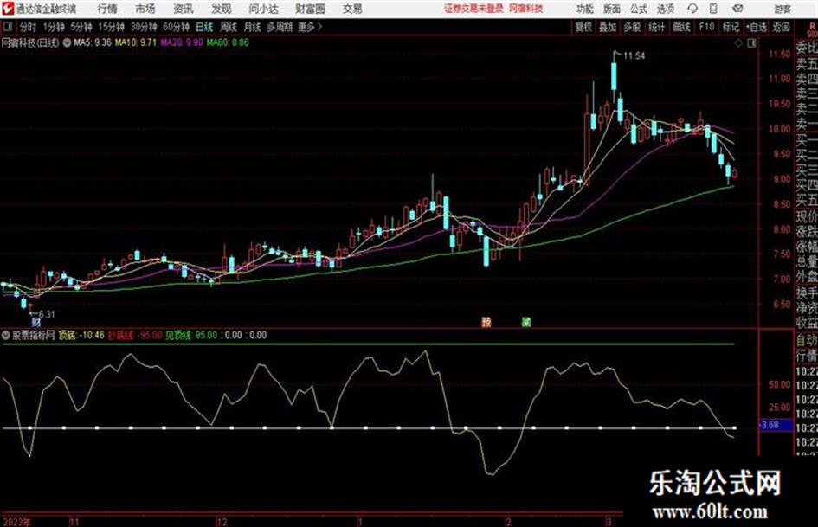Click the 6.31 low price label
This screenshot has width=818, height=527.
pos(47,315)
